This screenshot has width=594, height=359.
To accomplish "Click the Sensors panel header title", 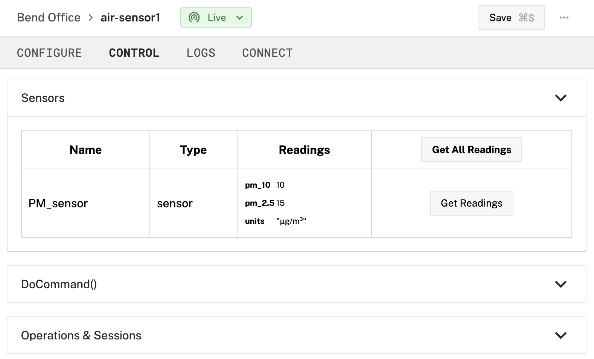I will coord(43,98).
